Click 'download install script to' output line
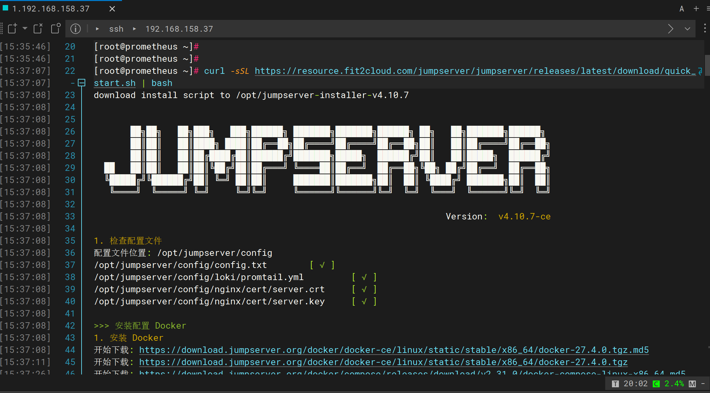 (x=251, y=95)
